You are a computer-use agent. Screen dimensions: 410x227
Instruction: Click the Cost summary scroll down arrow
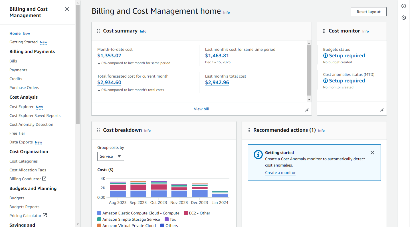click(309, 100)
